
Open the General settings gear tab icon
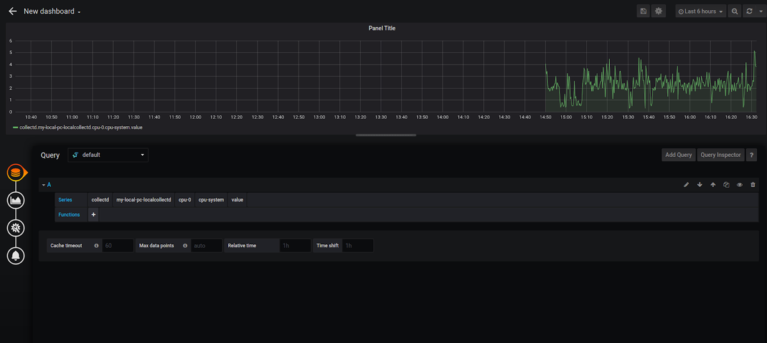click(x=16, y=228)
